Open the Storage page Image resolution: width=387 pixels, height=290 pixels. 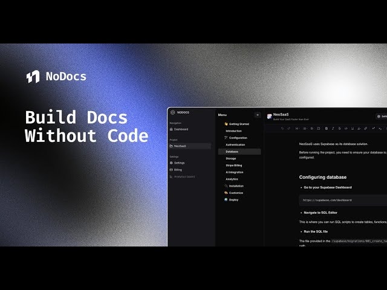(x=231, y=158)
